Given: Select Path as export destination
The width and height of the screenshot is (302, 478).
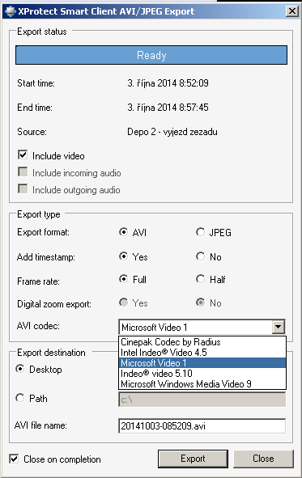Looking at the screenshot, I should (x=20, y=398).
